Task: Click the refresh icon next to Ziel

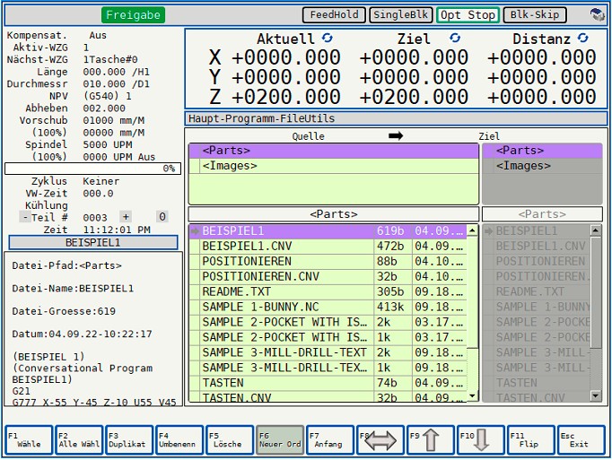Action: (x=455, y=38)
